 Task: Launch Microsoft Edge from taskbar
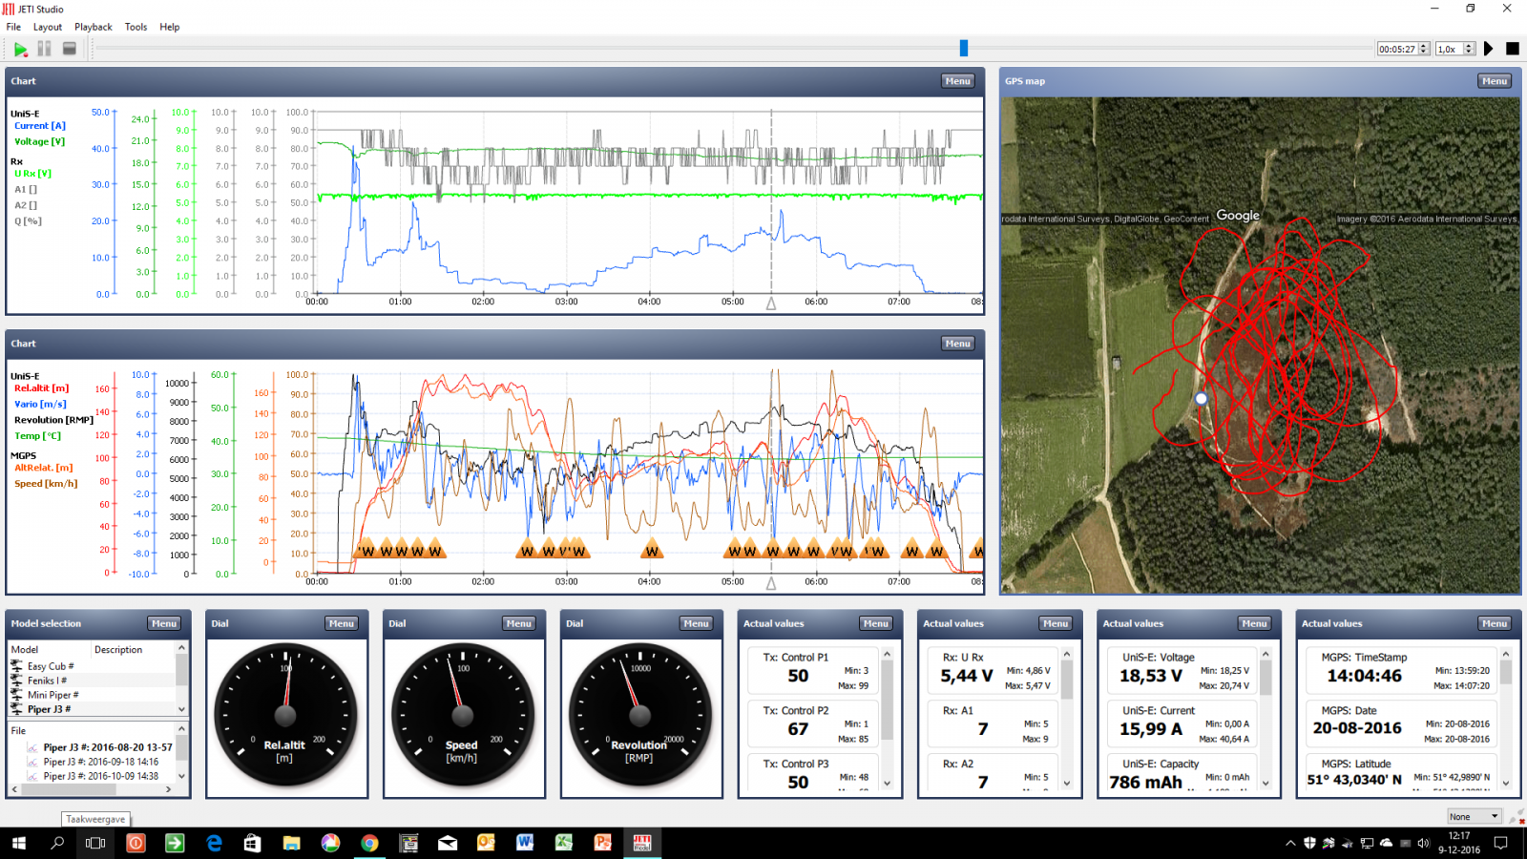pos(214,843)
